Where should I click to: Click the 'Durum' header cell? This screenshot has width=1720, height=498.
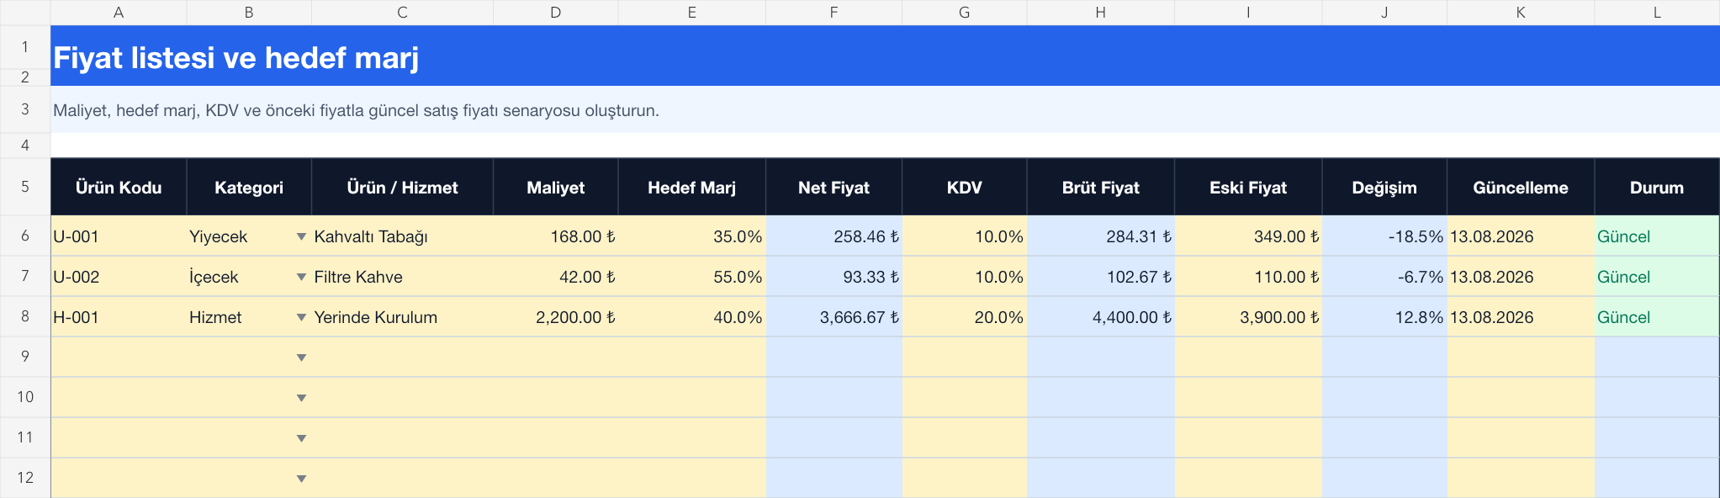pos(1657,188)
